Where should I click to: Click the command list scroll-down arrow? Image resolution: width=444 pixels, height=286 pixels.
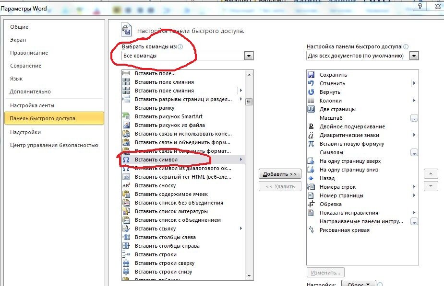coord(249,275)
